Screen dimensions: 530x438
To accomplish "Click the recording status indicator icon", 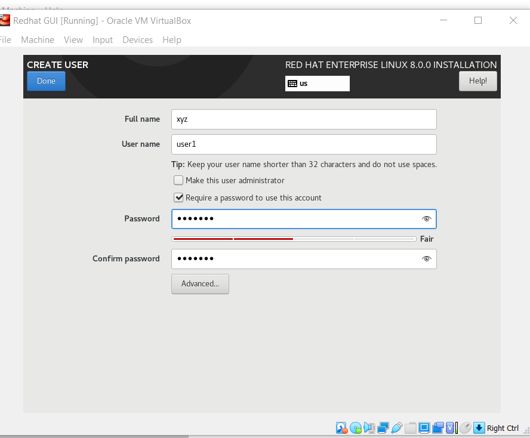I will (437, 428).
